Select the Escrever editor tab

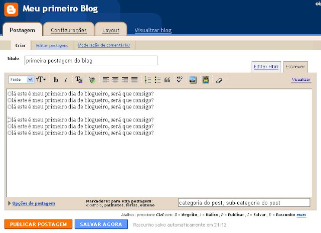[x=295, y=67]
